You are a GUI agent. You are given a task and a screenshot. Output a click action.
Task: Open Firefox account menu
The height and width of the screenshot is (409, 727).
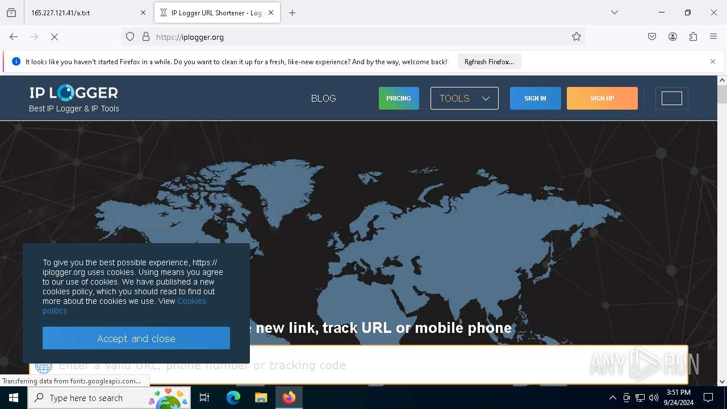tap(672, 37)
